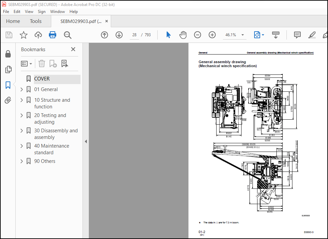Select the Highlight text pen tool

point(312,35)
